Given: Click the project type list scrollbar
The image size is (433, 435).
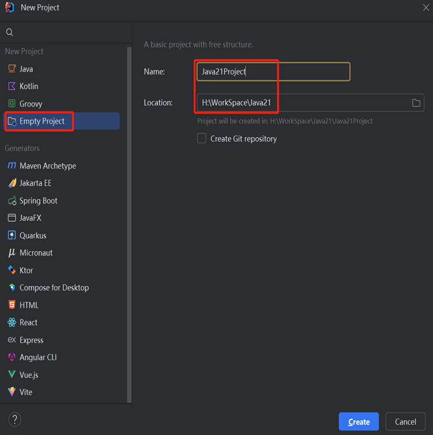Looking at the screenshot, I should [129, 225].
